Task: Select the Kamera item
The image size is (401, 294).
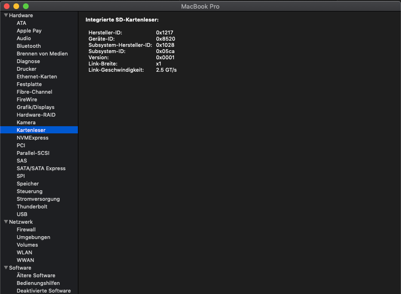Action: click(x=26, y=122)
